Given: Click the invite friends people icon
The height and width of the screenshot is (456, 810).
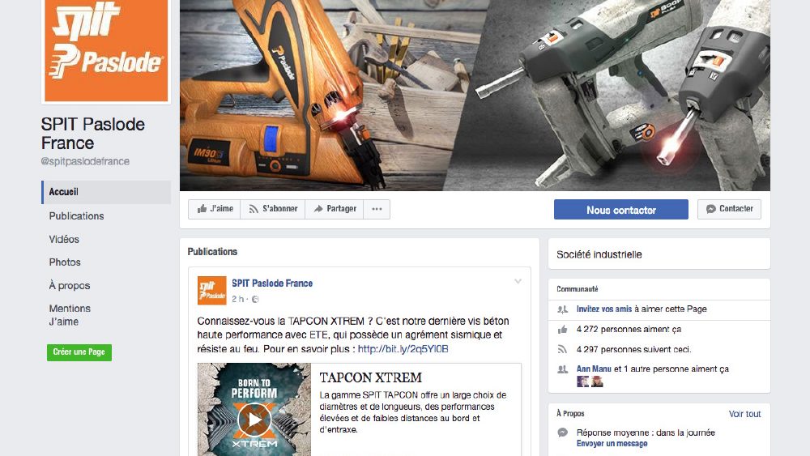Looking at the screenshot, I should tap(563, 309).
